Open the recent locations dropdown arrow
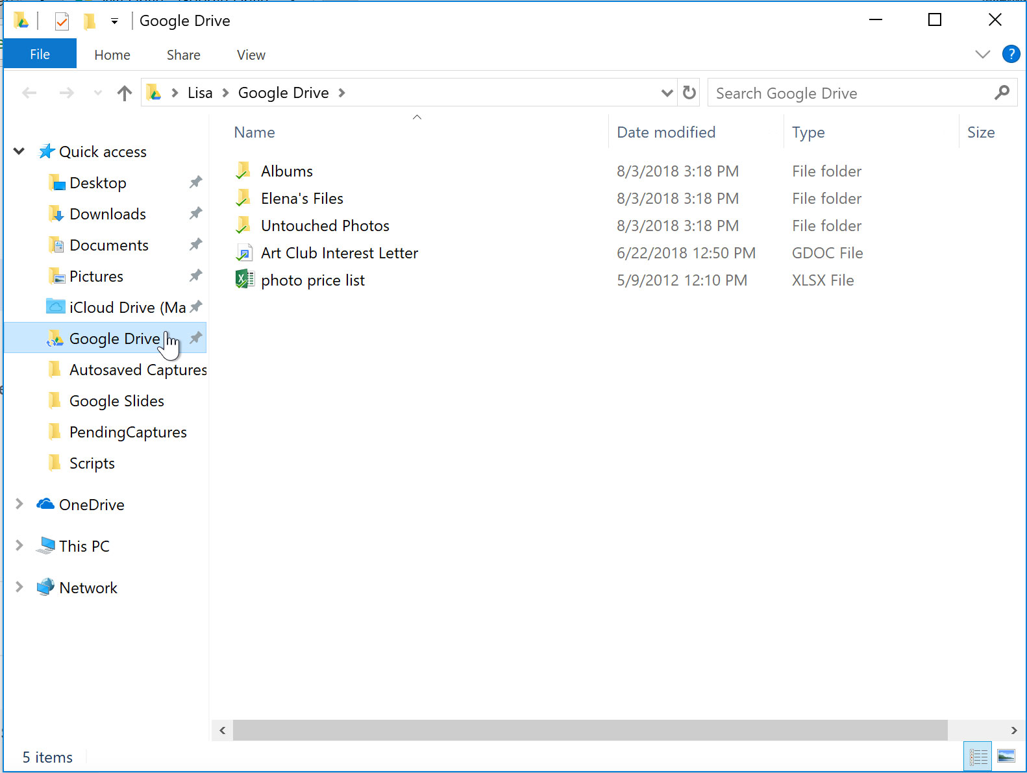 [x=98, y=93]
